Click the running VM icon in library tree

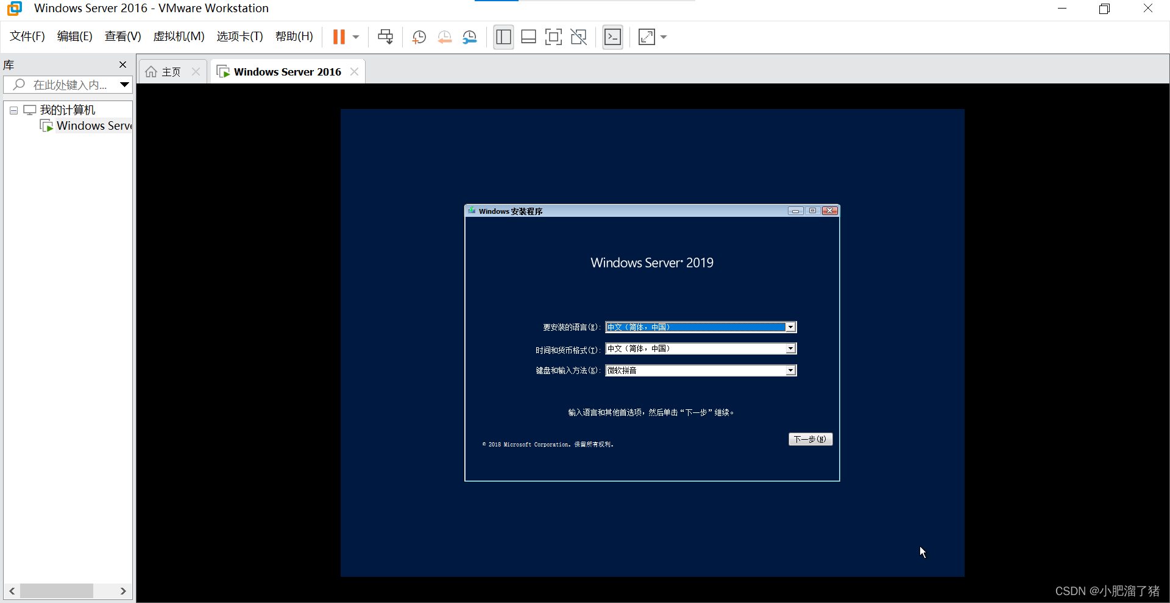[x=46, y=126]
